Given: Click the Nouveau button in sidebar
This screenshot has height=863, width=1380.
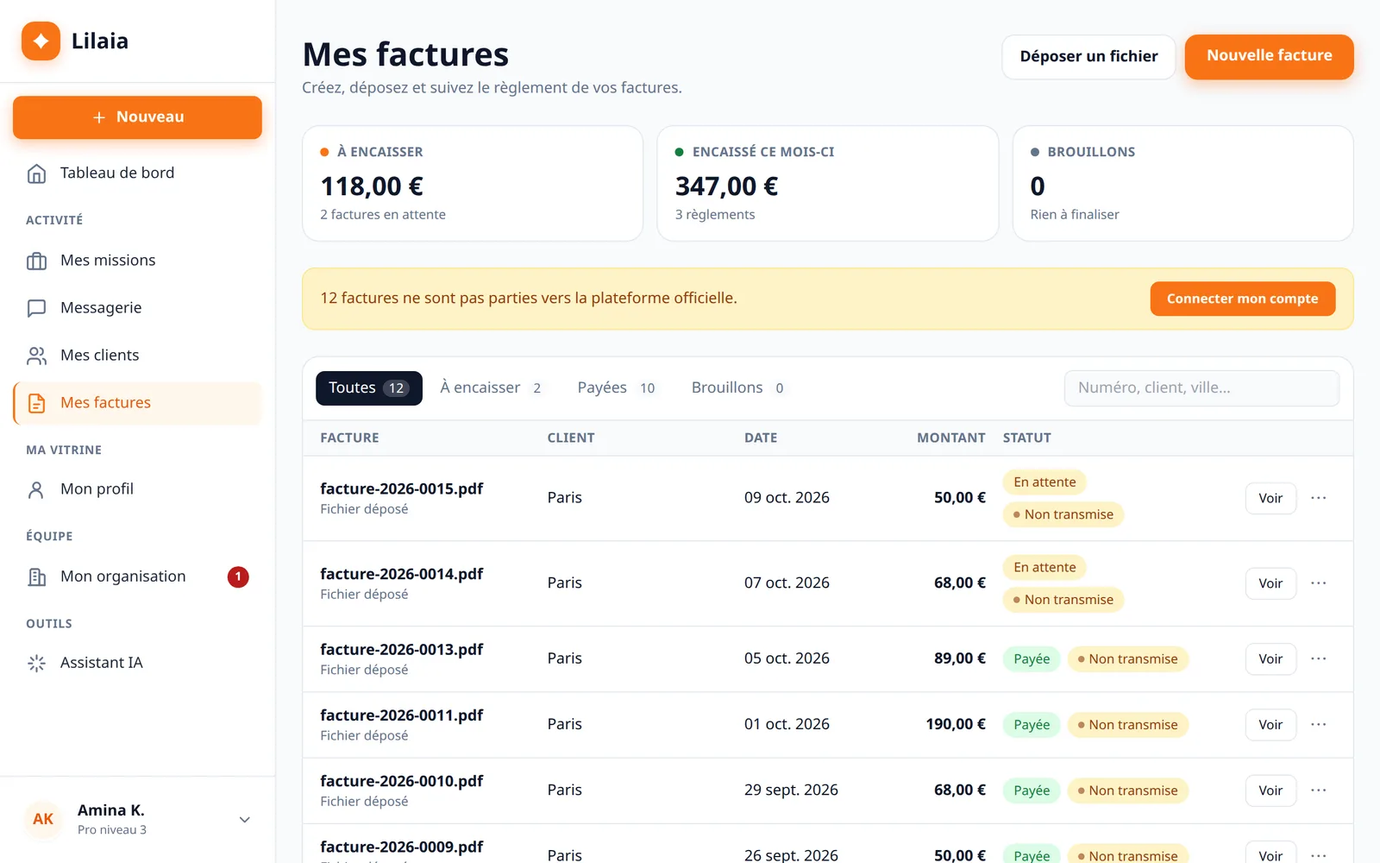Looking at the screenshot, I should click(x=137, y=117).
